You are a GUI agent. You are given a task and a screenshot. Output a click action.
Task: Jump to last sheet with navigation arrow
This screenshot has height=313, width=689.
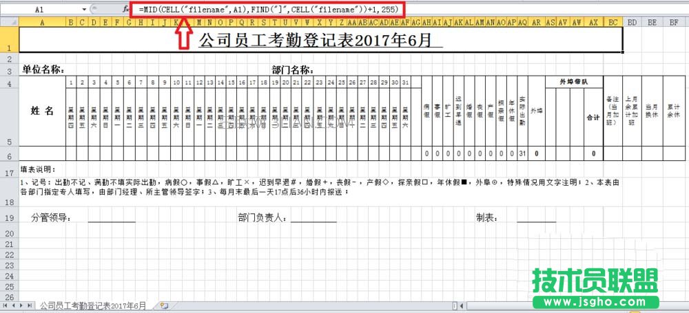(x=30, y=305)
